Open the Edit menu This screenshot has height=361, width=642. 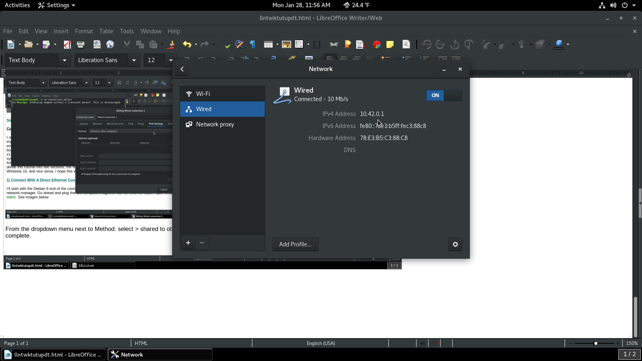click(24, 31)
